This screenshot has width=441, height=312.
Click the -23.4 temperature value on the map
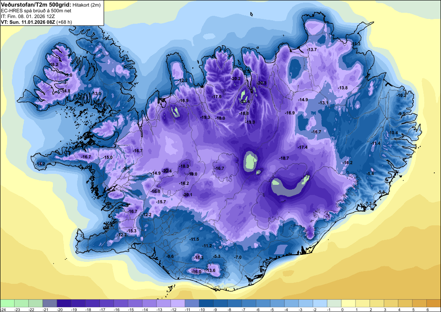tap(244, 102)
